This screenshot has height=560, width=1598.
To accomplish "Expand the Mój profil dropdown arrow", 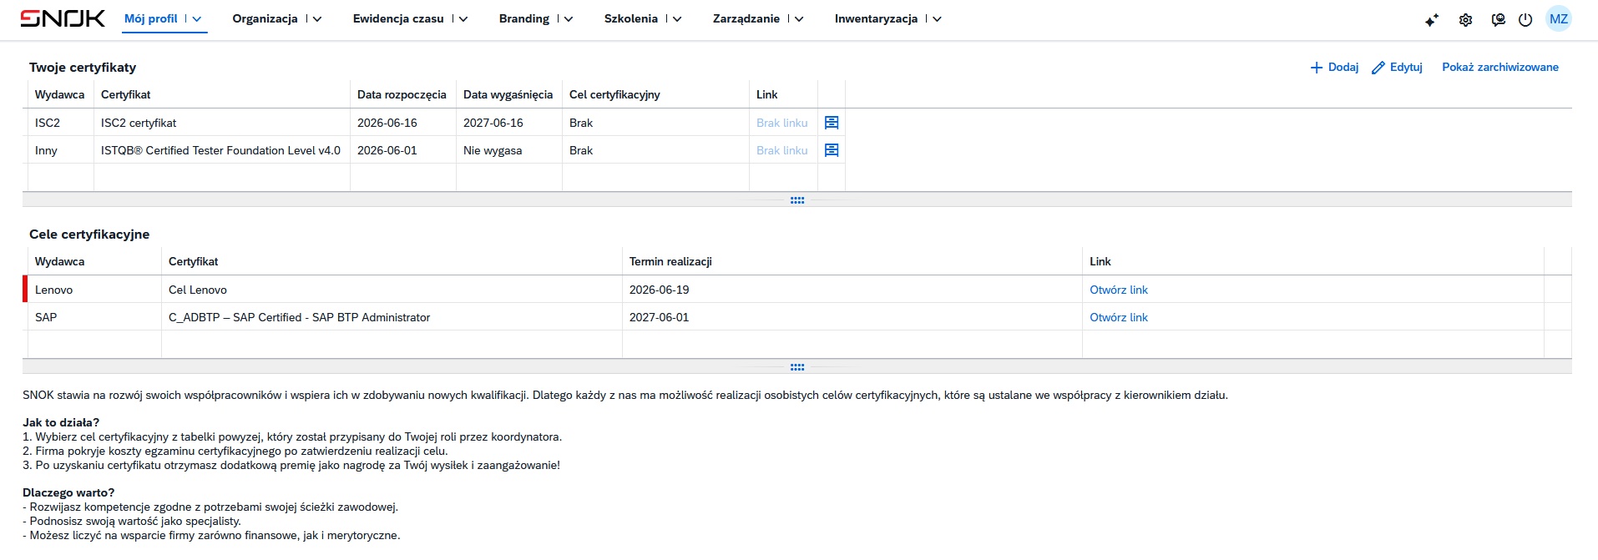I will (x=197, y=18).
